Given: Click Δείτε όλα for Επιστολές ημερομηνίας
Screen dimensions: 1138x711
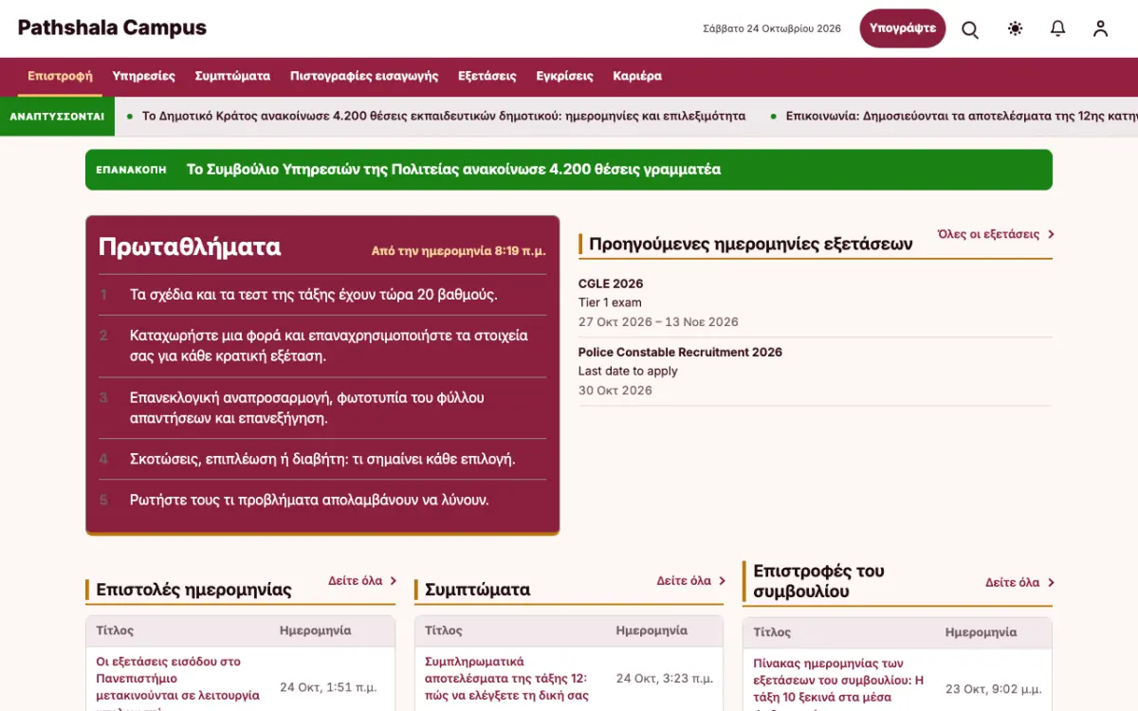Looking at the screenshot, I should pos(356,581).
